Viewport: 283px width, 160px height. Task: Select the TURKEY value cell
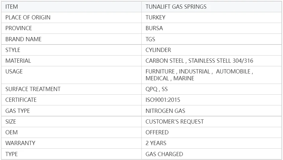pos(155,17)
